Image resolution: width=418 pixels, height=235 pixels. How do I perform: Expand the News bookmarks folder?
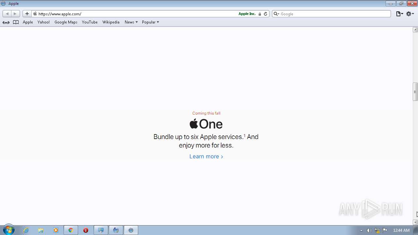[x=131, y=22]
